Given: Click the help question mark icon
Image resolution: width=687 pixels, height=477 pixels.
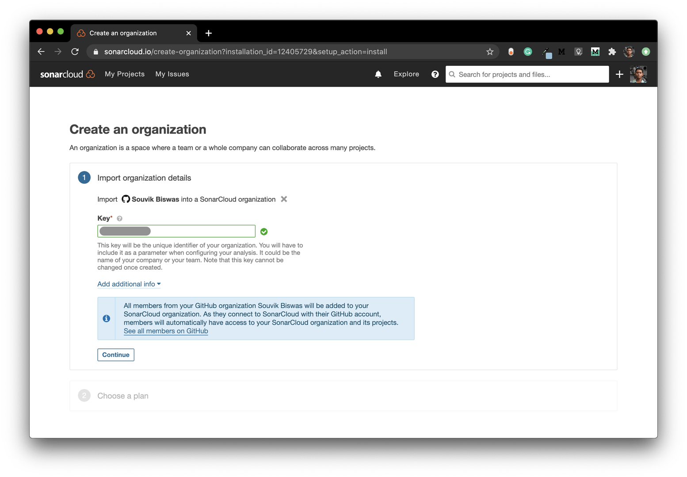Looking at the screenshot, I should [x=435, y=74].
